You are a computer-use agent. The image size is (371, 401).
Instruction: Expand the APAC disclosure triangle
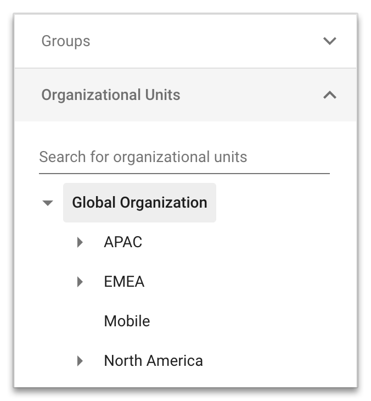(x=80, y=242)
